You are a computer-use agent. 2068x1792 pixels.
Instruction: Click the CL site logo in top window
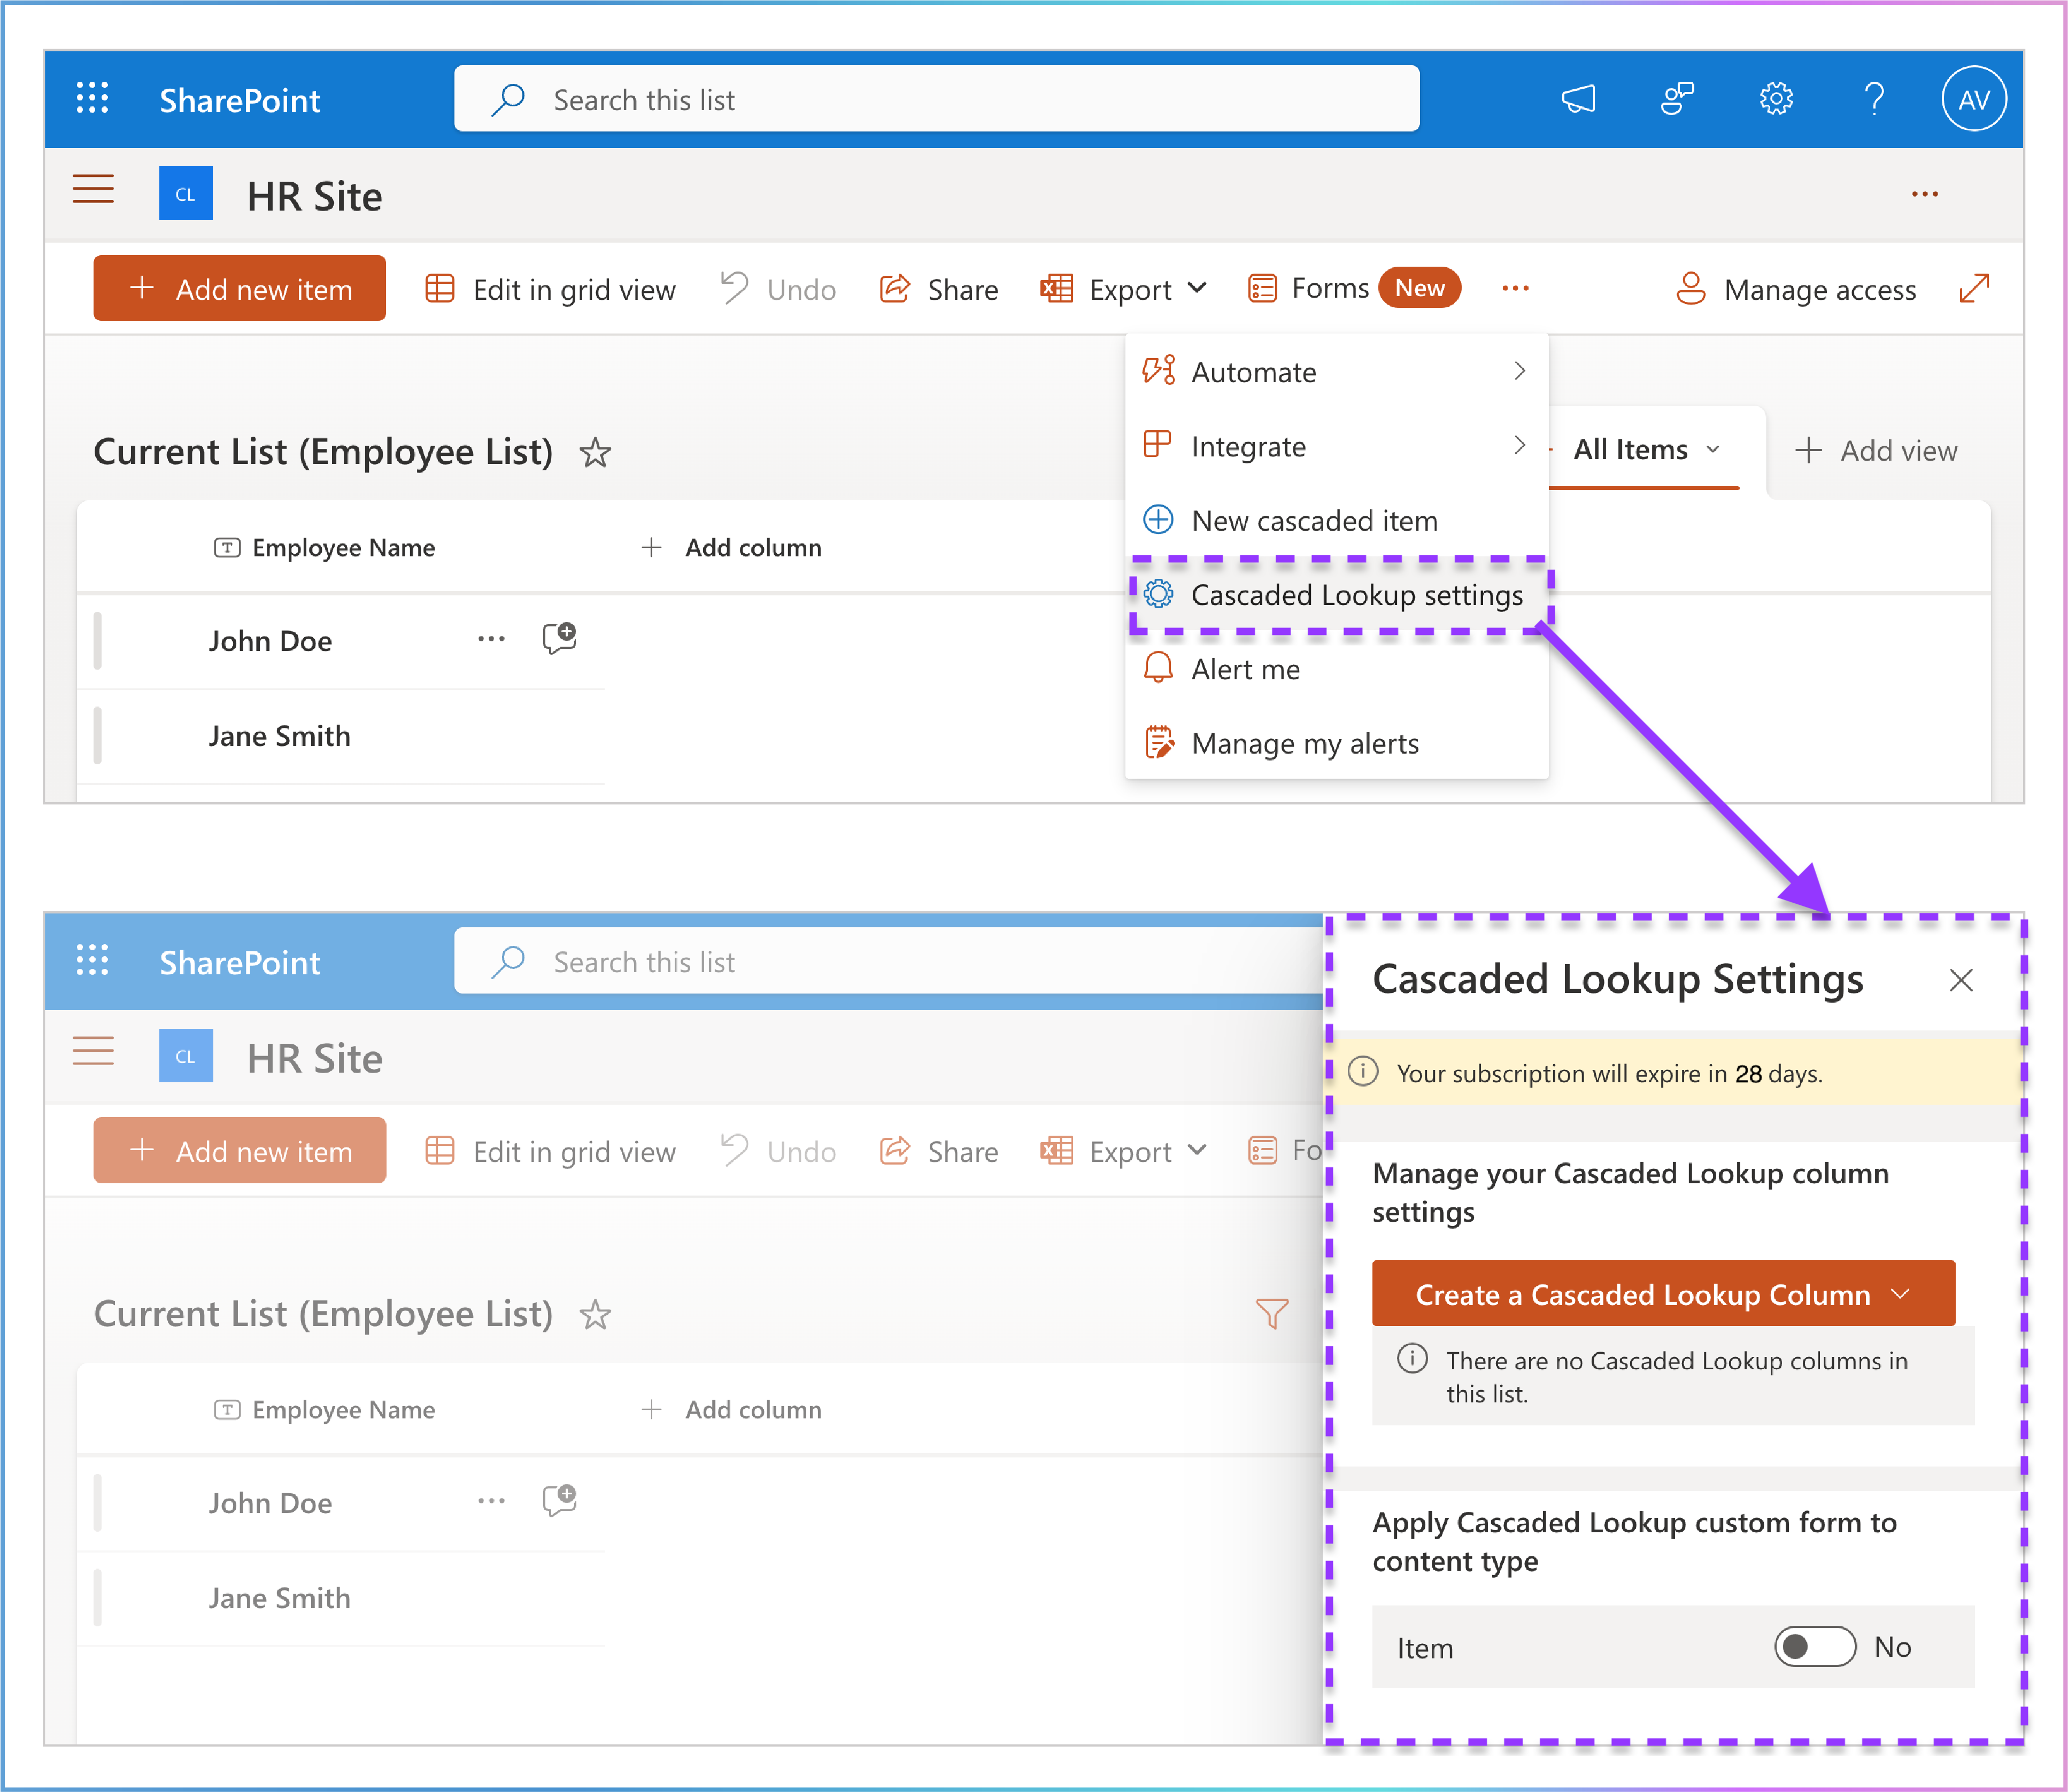pyautogui.click(x=186, y=193)
